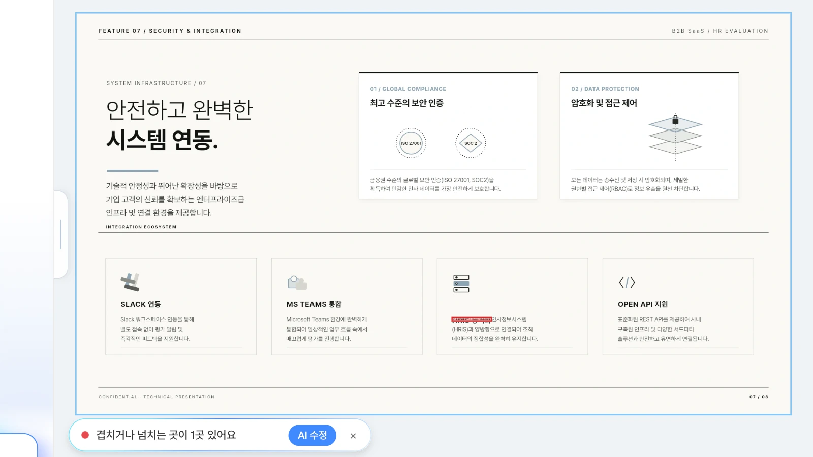Select the Slack logo icon
The image size is (813, 457).
[x=130, y=282]
